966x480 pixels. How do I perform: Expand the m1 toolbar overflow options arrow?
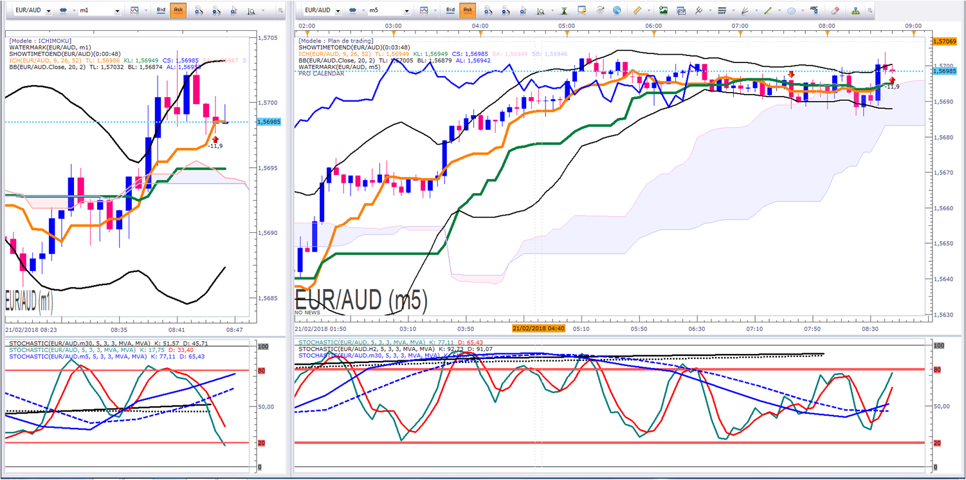(x=280, y=11)
